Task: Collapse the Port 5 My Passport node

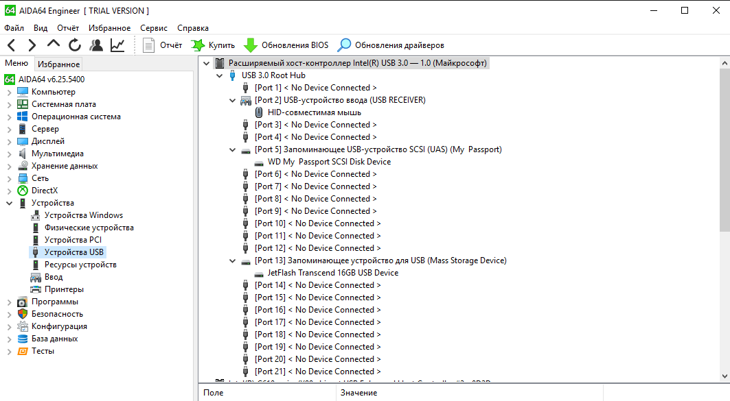Action: [232, 149]
